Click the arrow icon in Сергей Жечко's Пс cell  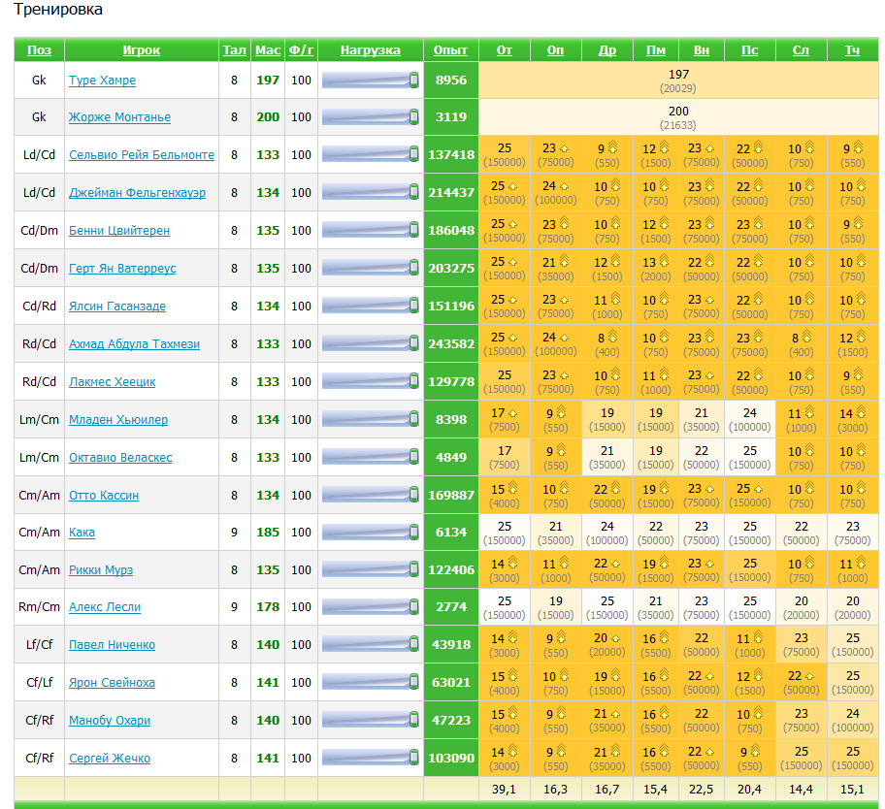tap(757, 752)
